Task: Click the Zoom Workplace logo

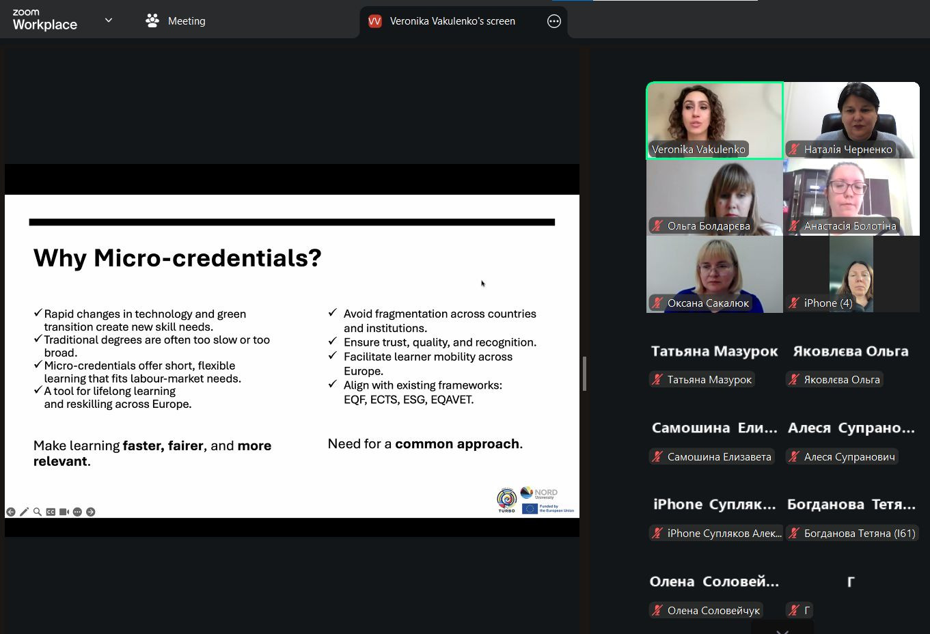Action: (x=45, y=20)
